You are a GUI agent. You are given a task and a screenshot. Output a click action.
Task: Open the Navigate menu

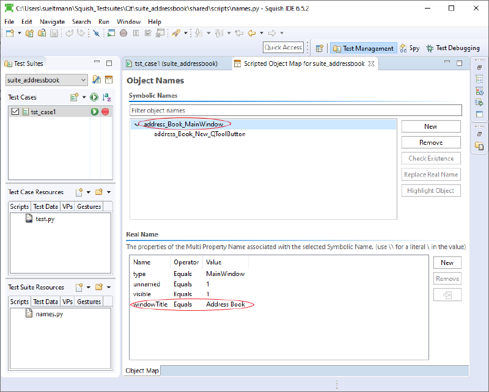[x=52, y=21]
